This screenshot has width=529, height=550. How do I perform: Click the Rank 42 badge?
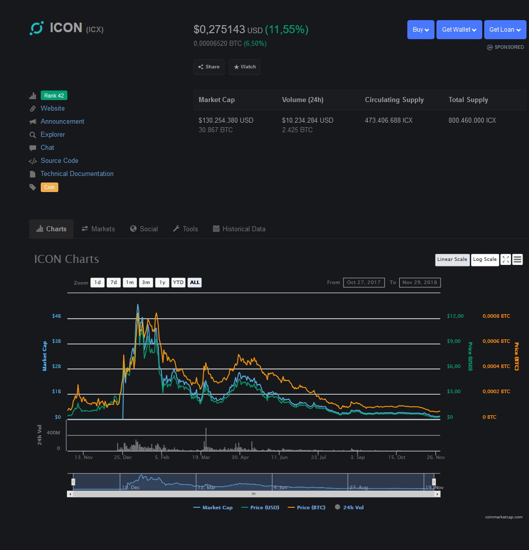click(54, 96)
